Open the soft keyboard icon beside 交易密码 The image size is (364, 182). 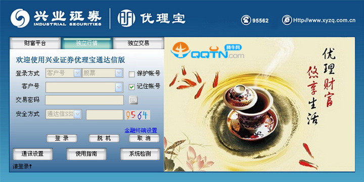point(133,100)
